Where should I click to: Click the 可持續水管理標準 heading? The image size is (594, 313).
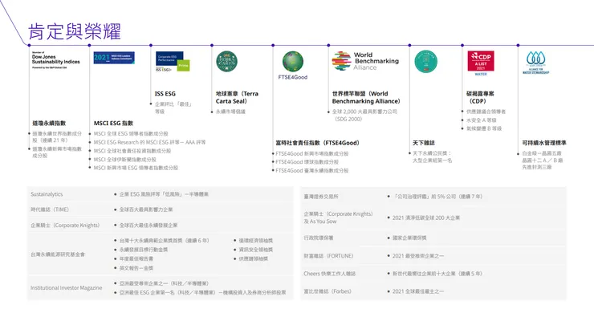[x=544, y=143]
